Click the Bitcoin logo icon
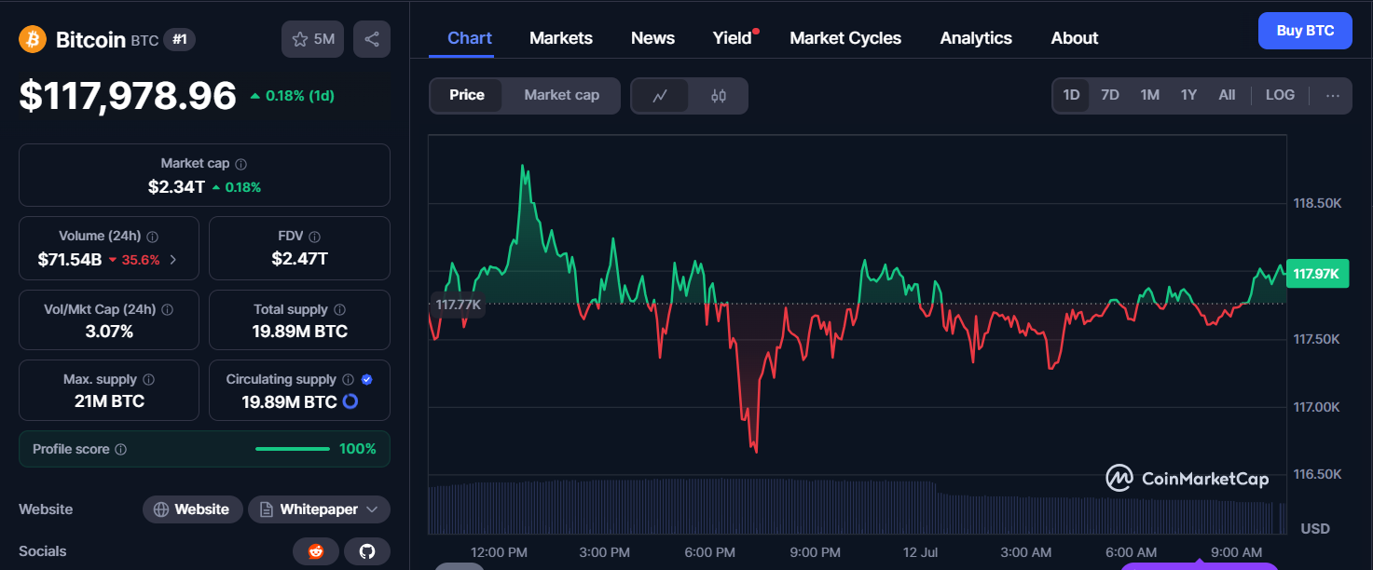Image resolution: width=1373 pixels, height=570 pixels. coord(33,39)
